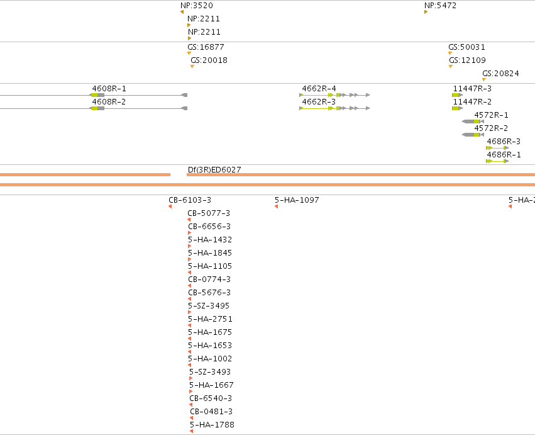Select the red marker under CB-5077-3
535x435 pixels.
pos(189,220)
